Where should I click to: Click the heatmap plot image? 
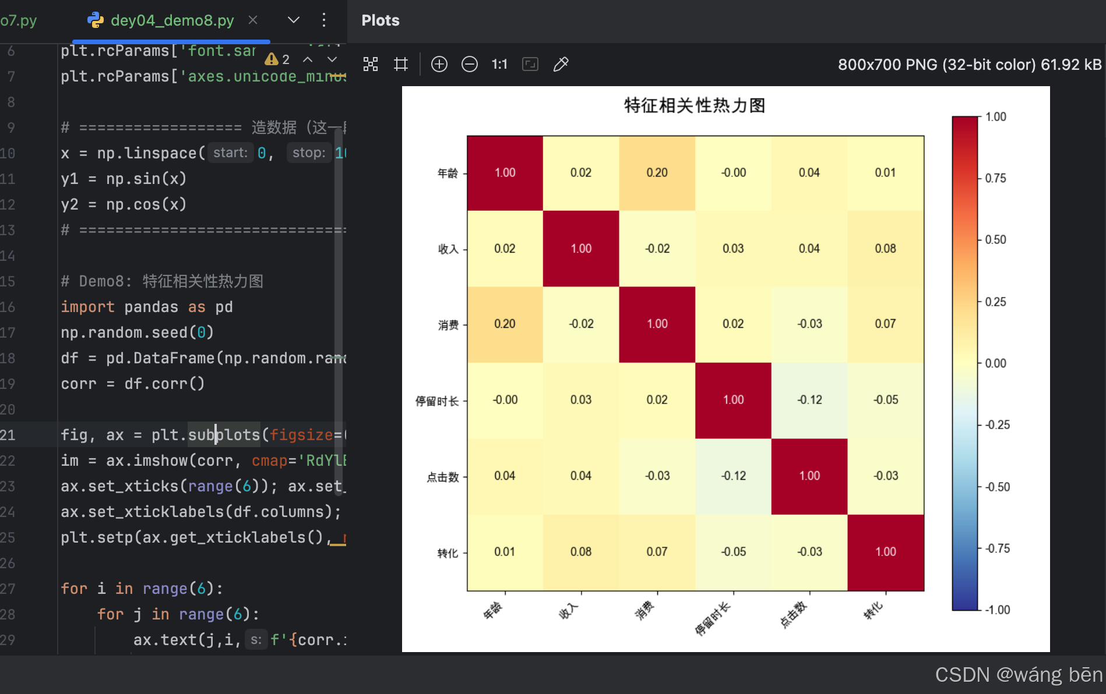tap(725, 369)
